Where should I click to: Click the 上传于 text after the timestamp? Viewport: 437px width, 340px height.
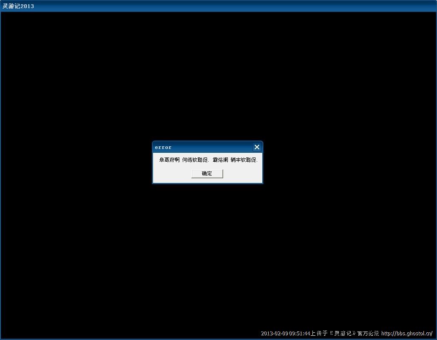click(x=319, y=334)
